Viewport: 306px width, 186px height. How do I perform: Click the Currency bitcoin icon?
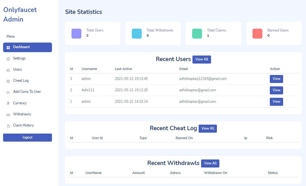(8, 103)
